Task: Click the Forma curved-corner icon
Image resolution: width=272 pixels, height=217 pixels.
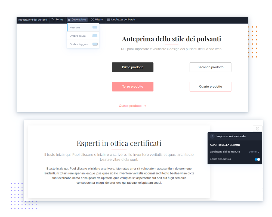Action: click(x=53, y=20)
